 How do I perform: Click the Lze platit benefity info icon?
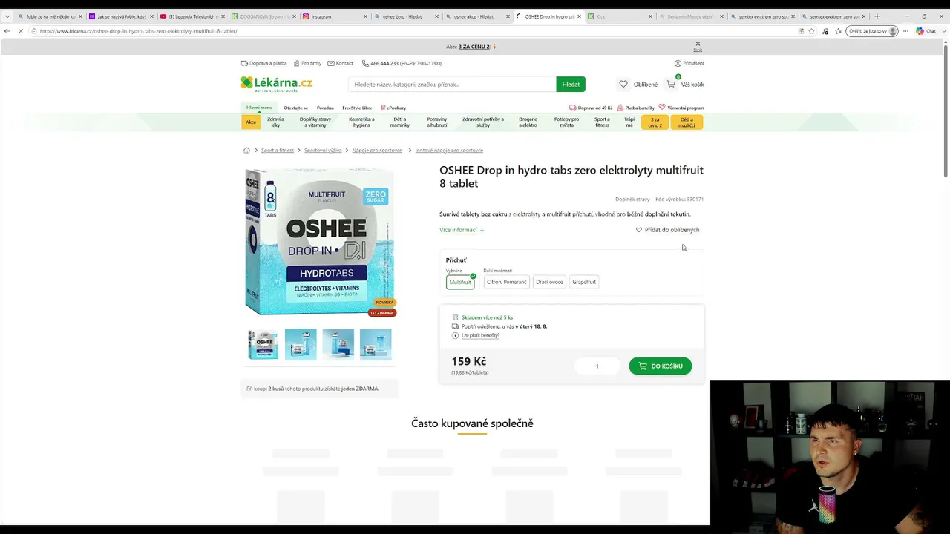(x=455, y=336)
